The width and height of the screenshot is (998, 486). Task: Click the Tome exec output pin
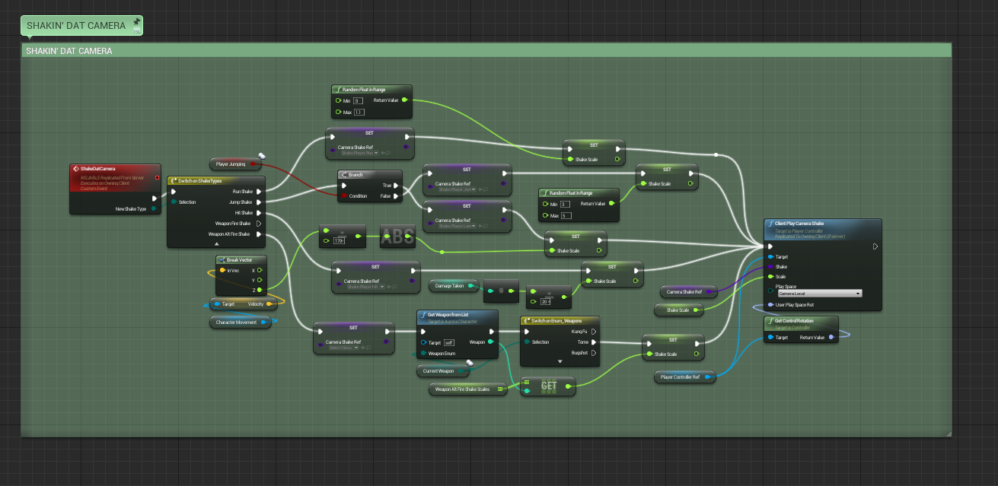pos(594,342)
